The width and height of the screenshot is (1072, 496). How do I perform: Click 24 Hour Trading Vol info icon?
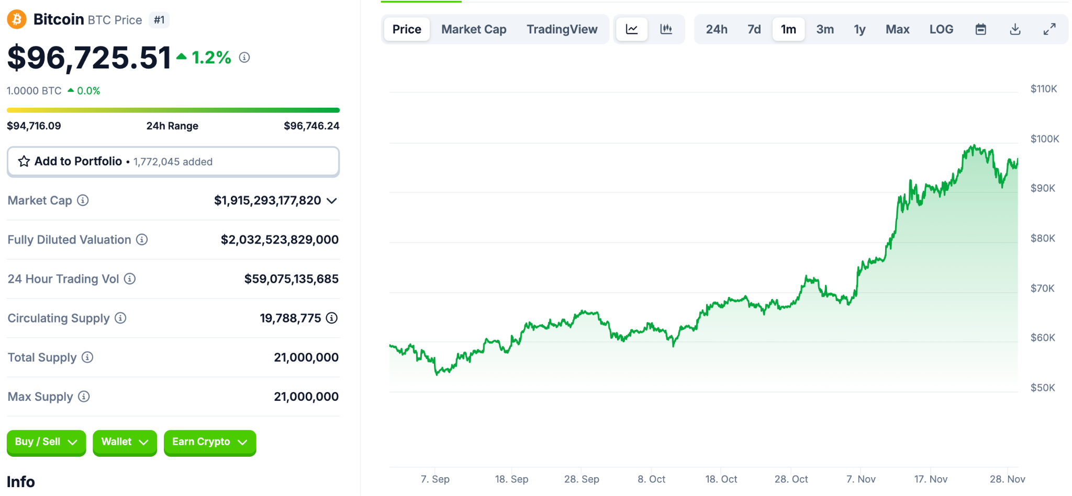(130, 279)
